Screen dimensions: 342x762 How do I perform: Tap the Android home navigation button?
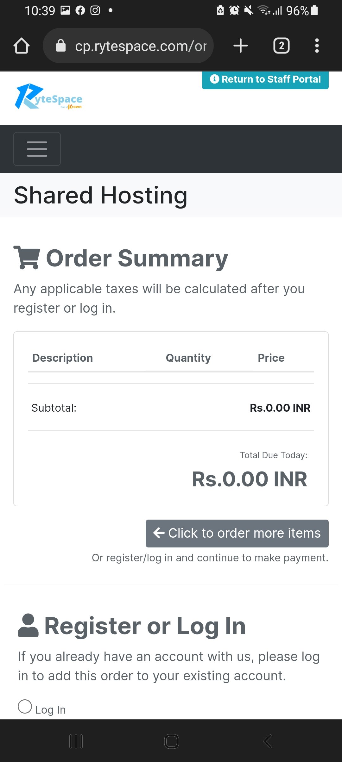pos(171,741)
